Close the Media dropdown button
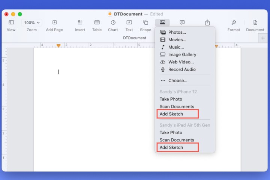Screen dimensions: 270x180 click(162, 22)
